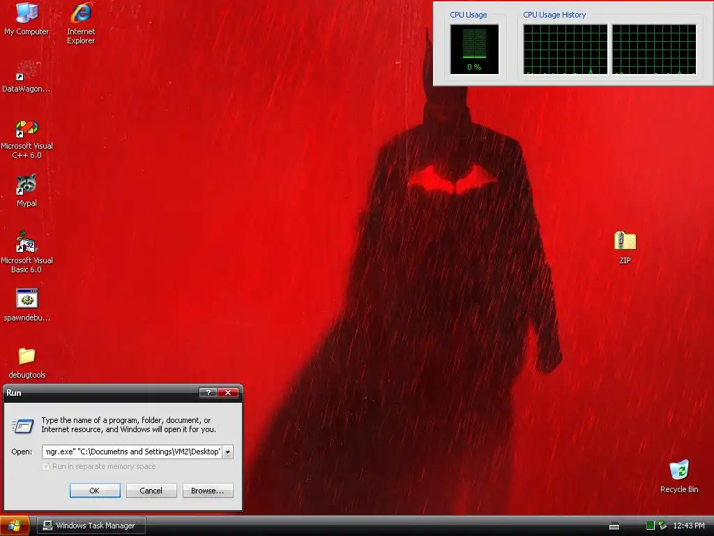Select Microsoft Visual Basic 6.0 shortcut

[26, 252]
